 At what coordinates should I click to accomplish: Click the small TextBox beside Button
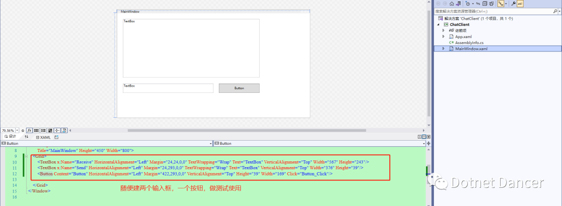click(x=168, y=88)
